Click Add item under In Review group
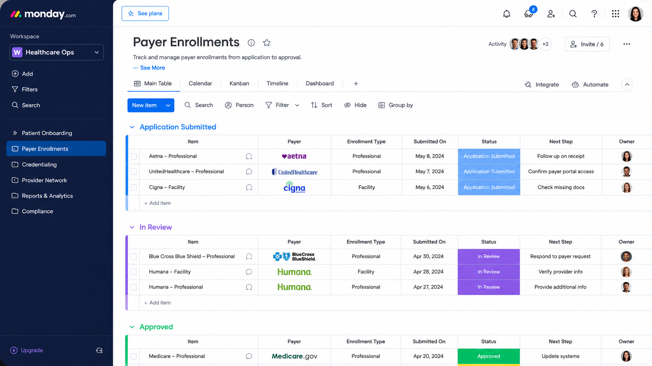This screenshot has height=366, width=652. [158, 303]
